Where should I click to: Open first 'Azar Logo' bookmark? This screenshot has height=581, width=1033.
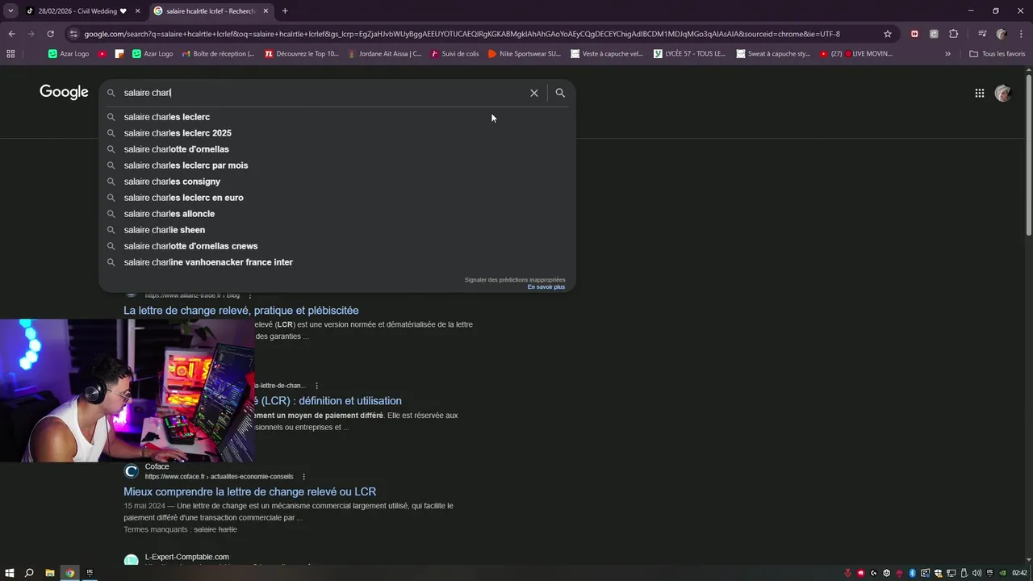[69, 54]
